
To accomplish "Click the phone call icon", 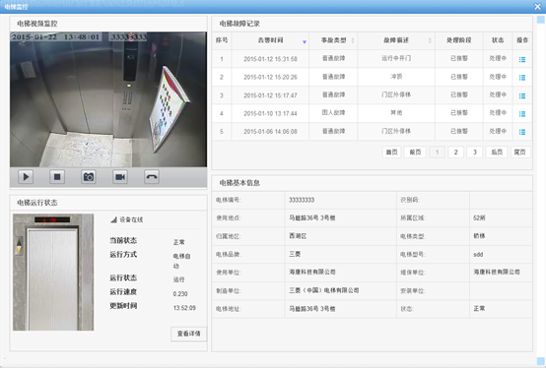I will pyautogui.click(x=152, y=177).
